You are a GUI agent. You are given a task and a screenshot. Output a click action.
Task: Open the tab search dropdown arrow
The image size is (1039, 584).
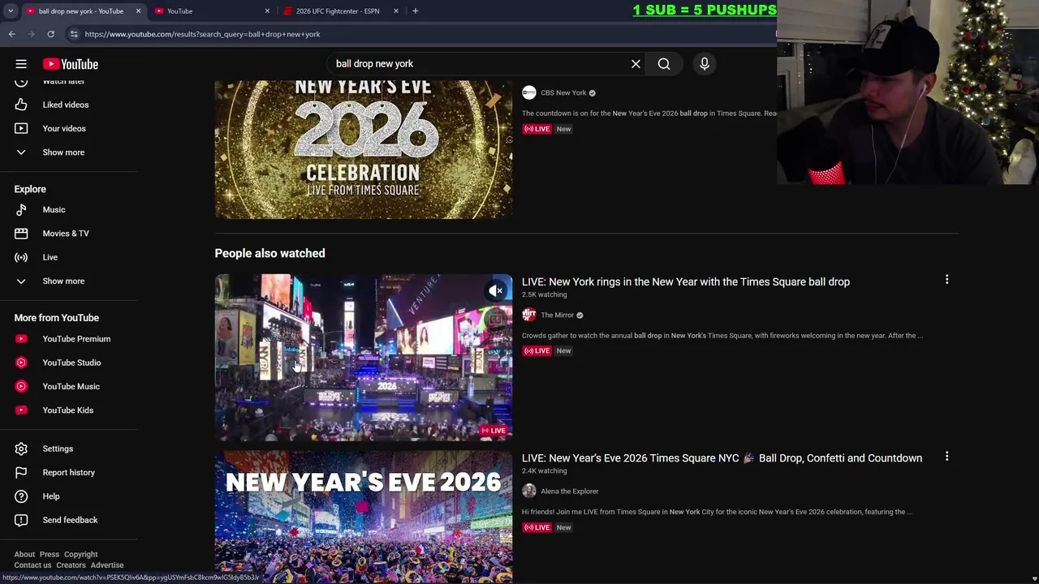(11, 11)
